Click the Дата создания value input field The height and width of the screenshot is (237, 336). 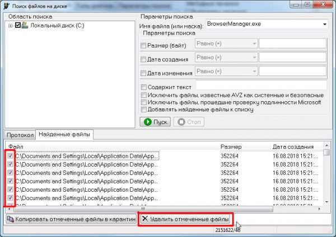click(293, 58)
